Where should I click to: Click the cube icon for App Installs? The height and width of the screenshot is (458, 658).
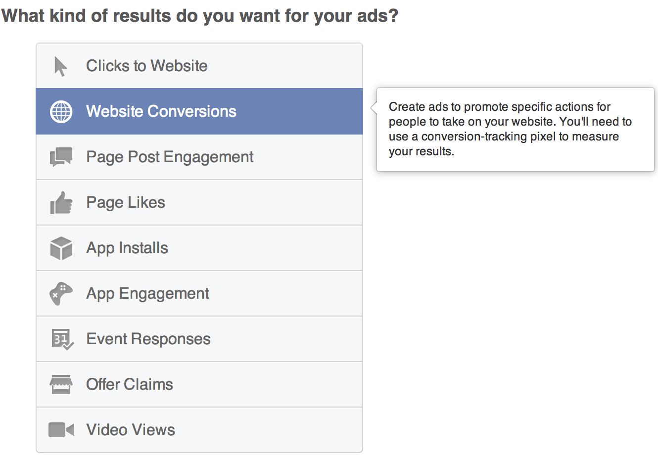pos(61,247)
